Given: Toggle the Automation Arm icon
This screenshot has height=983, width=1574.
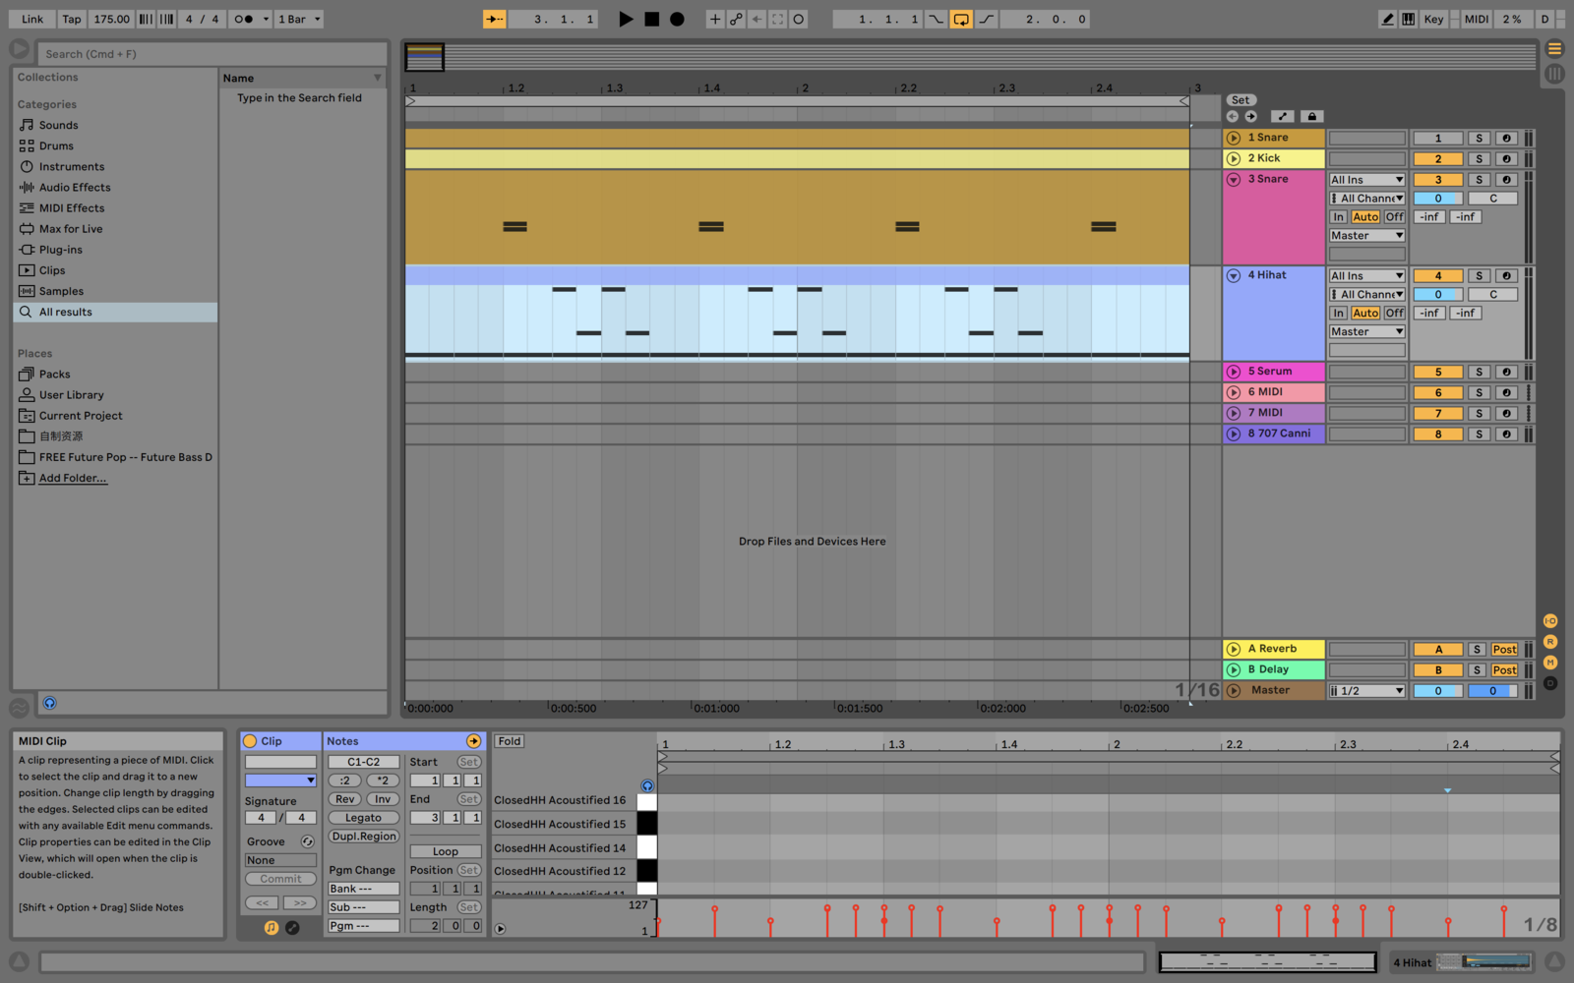Looking at the screenshot, I should pos(736,19).
